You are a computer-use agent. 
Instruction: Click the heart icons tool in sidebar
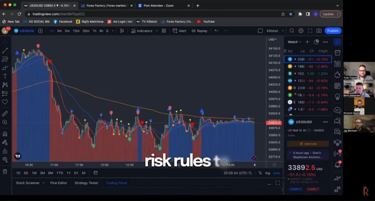click(x=5, y=102)
